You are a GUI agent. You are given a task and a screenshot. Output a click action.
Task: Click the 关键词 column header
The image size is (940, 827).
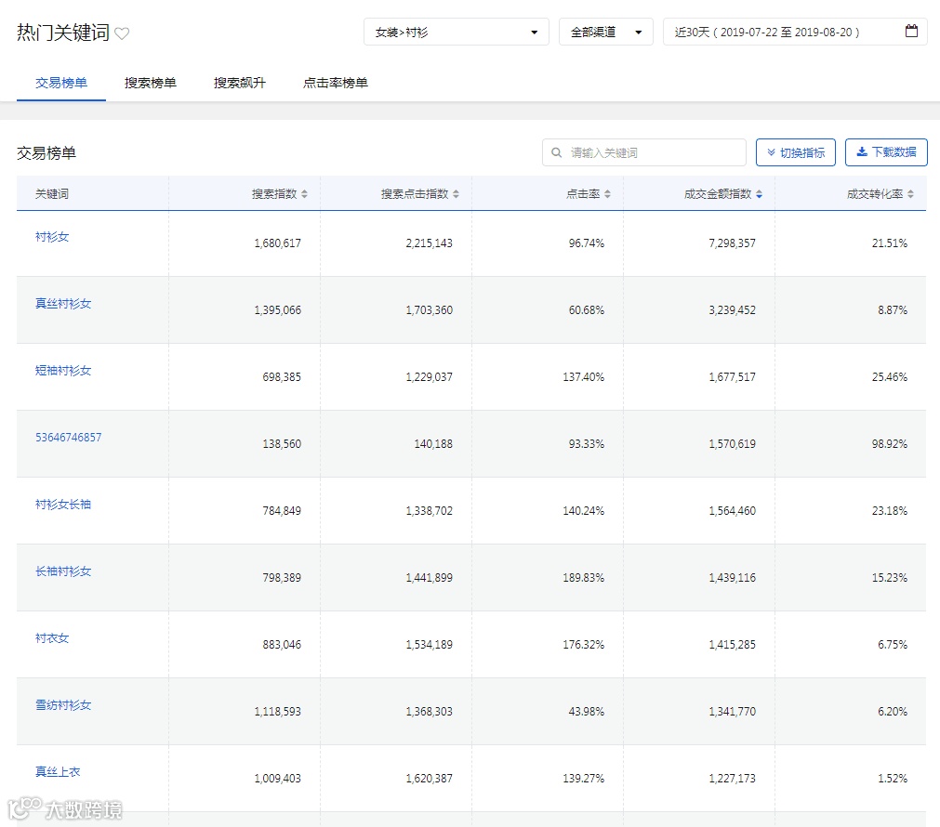click(x=51, y=194)
